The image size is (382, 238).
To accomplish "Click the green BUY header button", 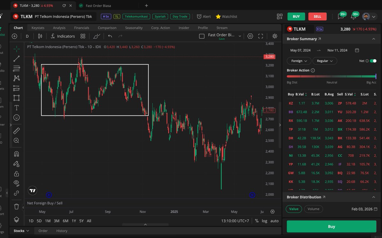I will click(296, 17).
